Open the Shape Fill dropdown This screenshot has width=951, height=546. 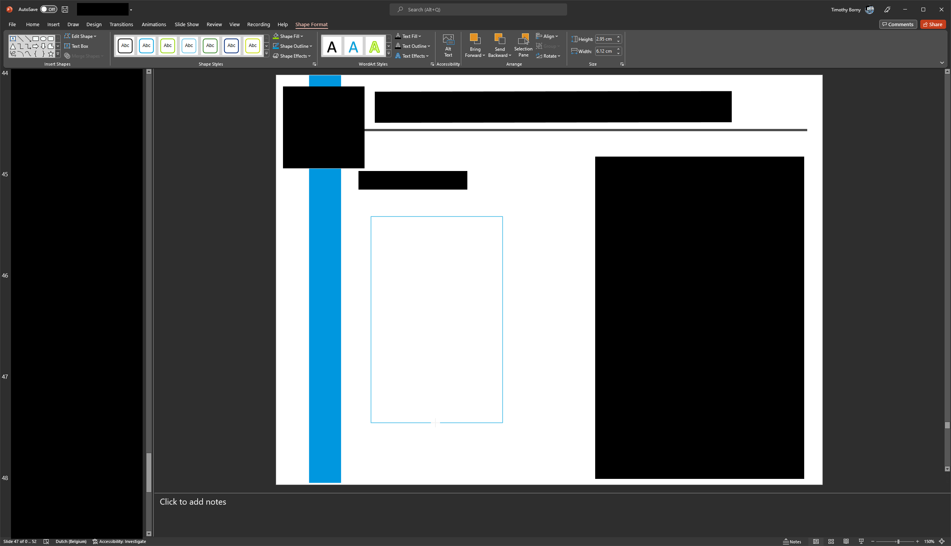pyautogui.click(x=288, y=36)
